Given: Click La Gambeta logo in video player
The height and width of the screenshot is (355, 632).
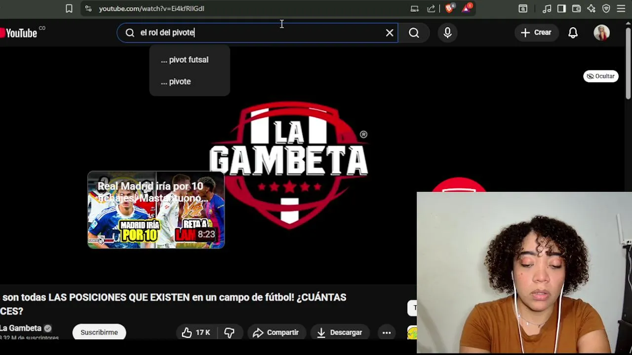Looking at the screenshot, I should pos(289,166).
